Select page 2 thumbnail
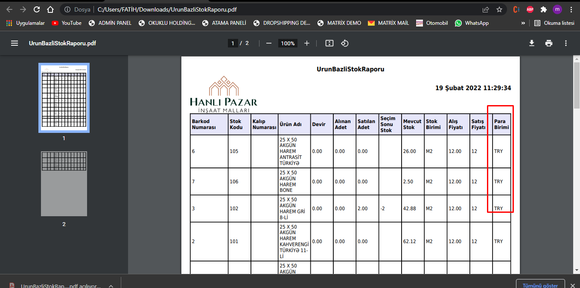Image resolution: width=580 pixels, height=288 pixels. pos(64,183)
